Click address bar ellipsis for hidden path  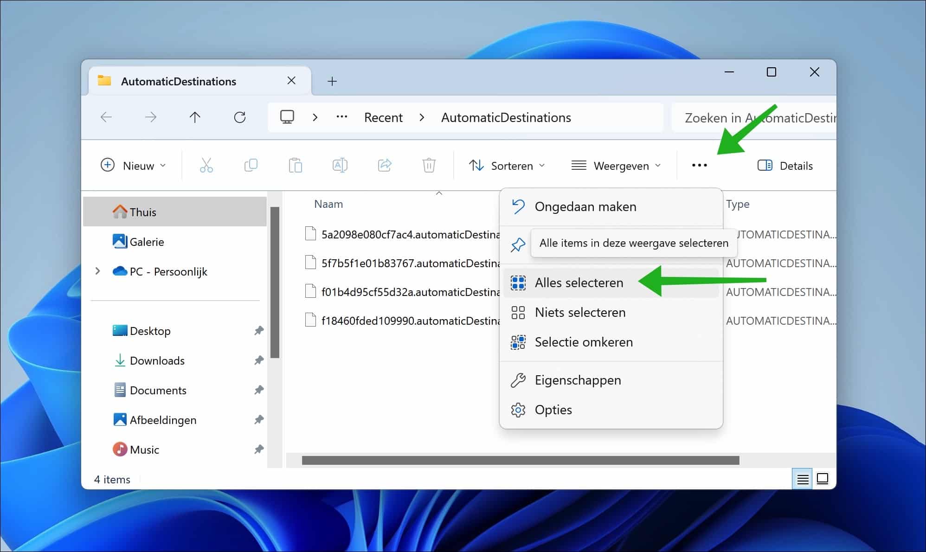point(342,117)
